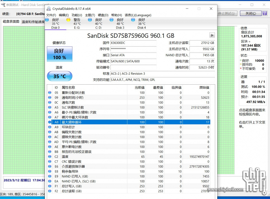Screen dimensions: 270x199
Task: Select the A9 坏块总计 row
Action: click(129, 127)
